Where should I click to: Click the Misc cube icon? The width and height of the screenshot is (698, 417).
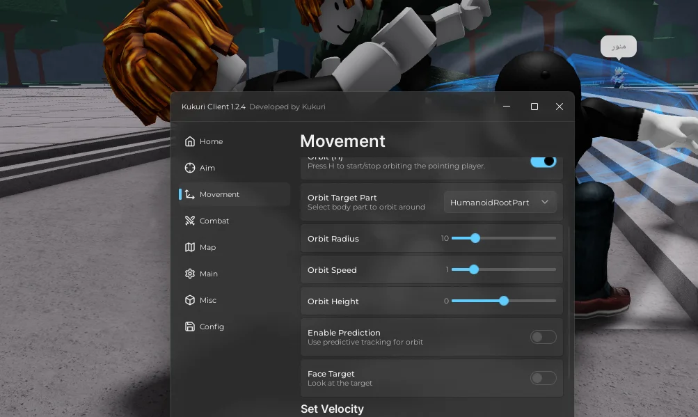[190, 300]
